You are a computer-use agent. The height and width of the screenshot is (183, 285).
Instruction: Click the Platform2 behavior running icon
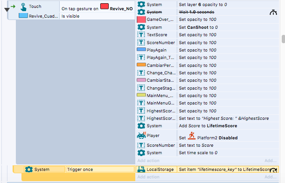[x=191, y=136]
